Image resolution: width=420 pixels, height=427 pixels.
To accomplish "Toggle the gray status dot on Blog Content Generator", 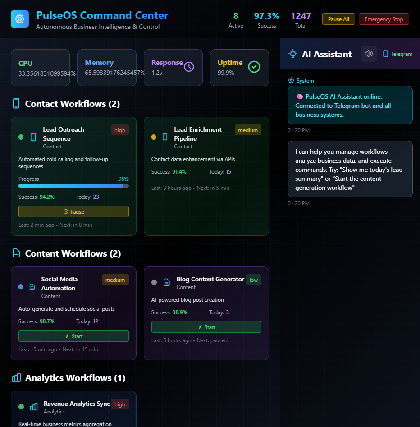I will pos(154,282).
